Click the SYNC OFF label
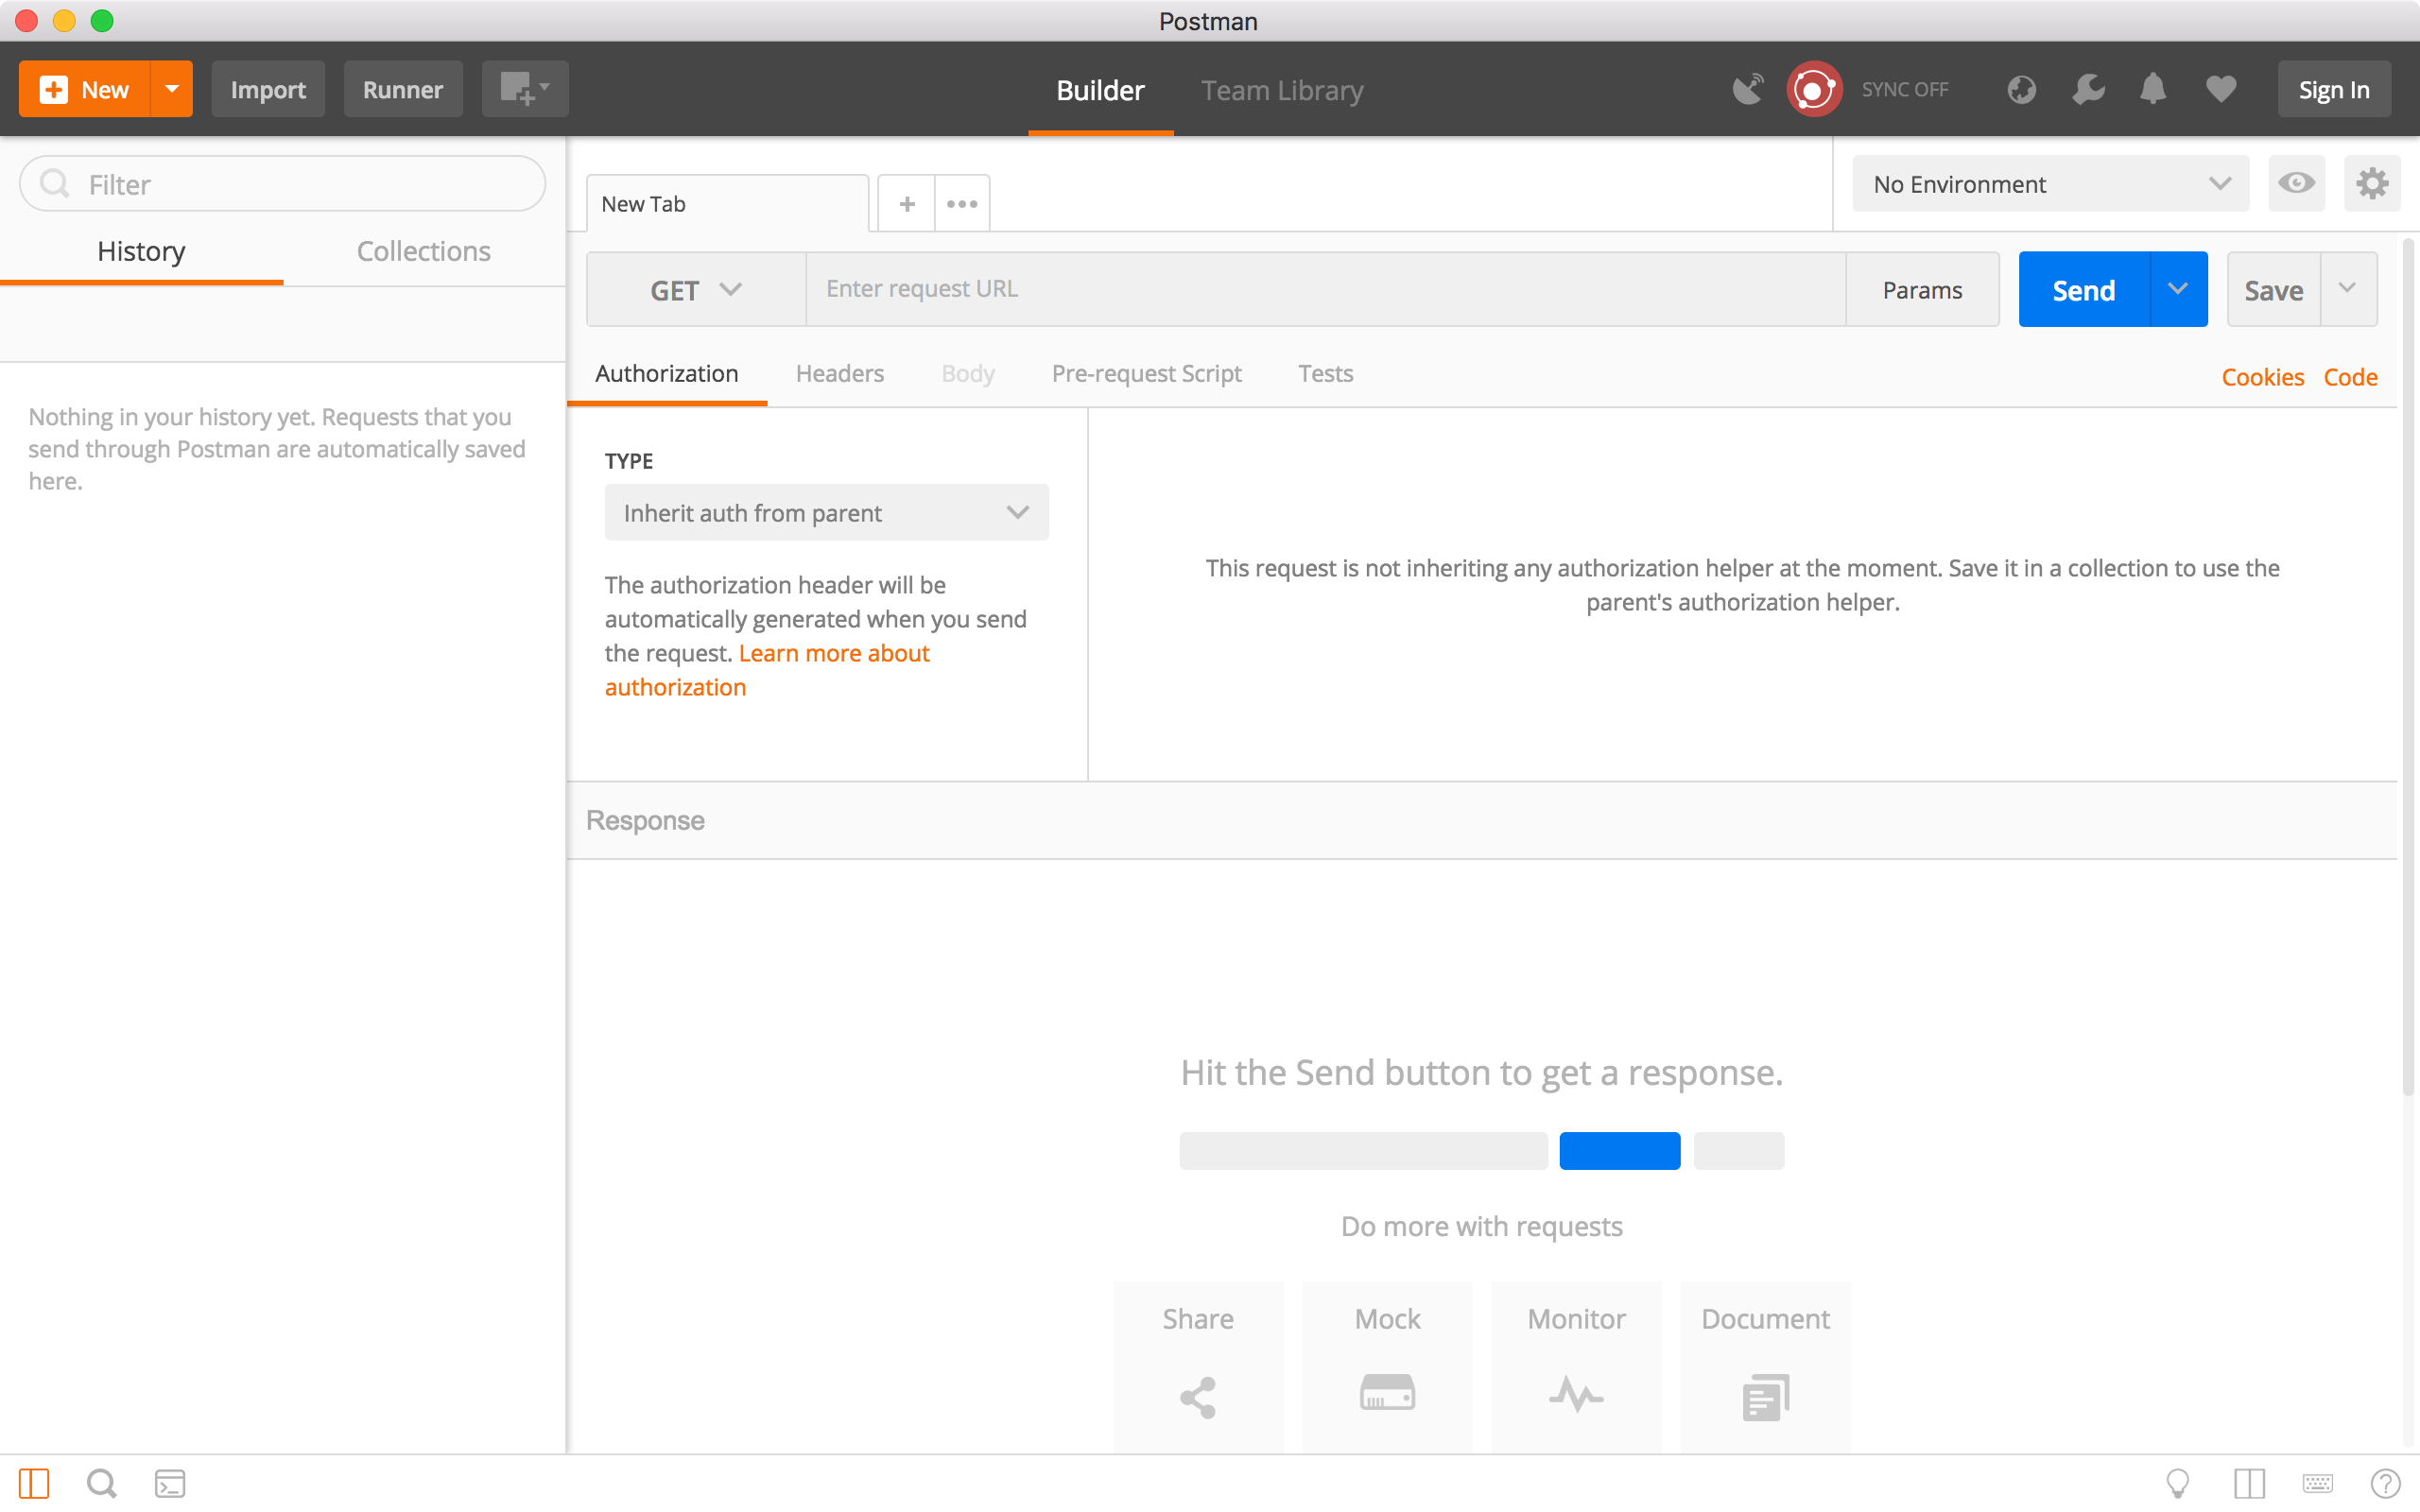The width and height of the screenshot is (2420, 1512). click(x=1904, y=89)
